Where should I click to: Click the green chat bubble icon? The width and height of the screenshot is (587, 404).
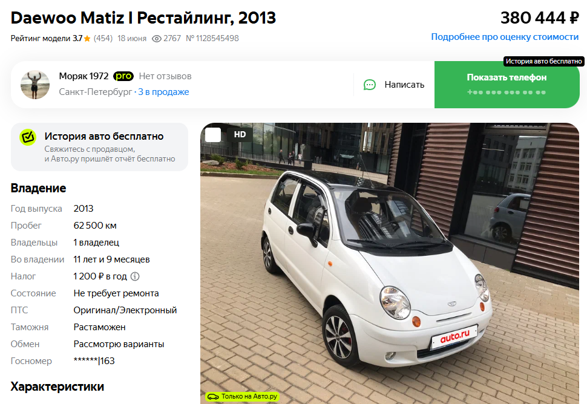coord(370,85)
